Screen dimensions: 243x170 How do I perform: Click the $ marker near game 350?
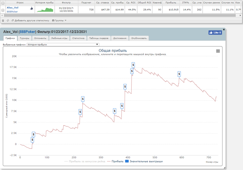[x=115, y=111]
